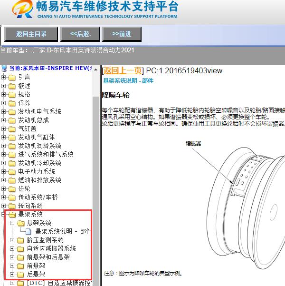This screenshot has width=285, height=286.
Task: Click the 保养 folder icon
Action: pyautogui.click(x=12, y=103)
